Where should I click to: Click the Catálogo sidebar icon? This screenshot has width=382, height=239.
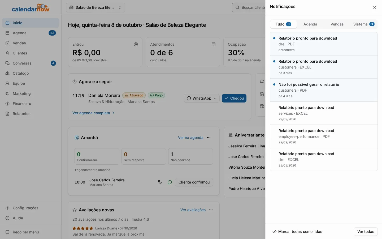tap(7, 73)
